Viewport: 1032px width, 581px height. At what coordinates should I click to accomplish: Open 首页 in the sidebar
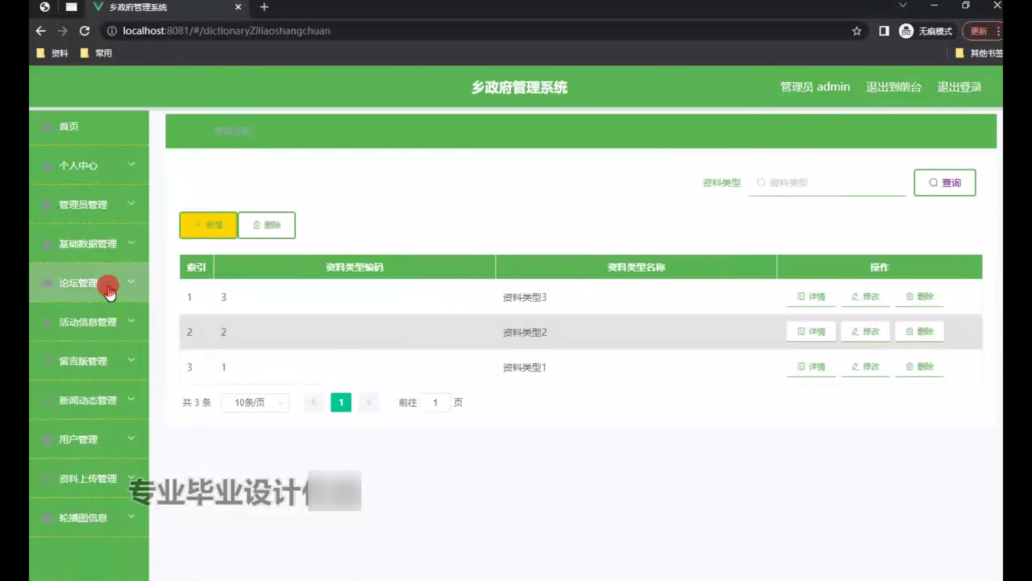click(x=89, y=126)
